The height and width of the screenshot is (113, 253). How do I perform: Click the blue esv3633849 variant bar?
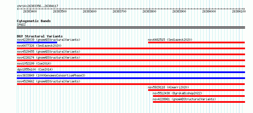point(131,78)
